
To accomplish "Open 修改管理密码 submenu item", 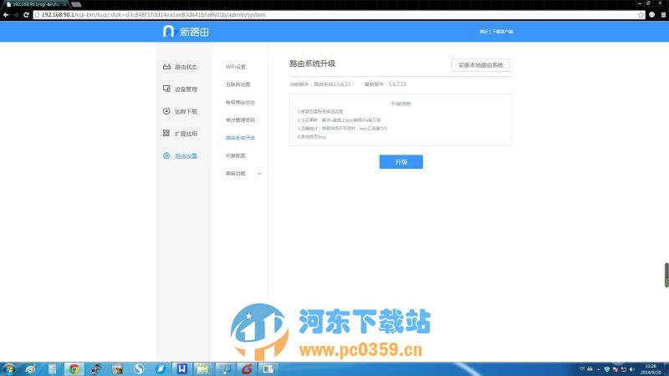I will point(240,120).
